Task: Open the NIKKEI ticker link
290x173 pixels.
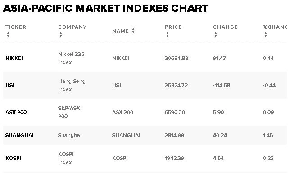Action: (x=14, y=58)
